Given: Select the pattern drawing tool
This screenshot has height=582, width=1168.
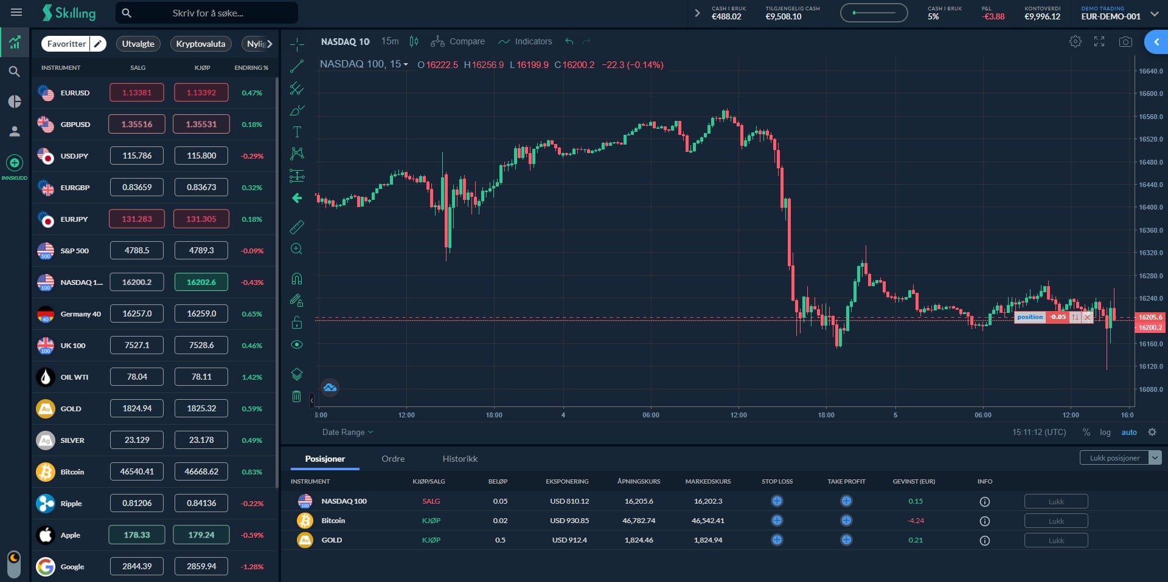Looking at the screenshot, I should tap(297, 154).
